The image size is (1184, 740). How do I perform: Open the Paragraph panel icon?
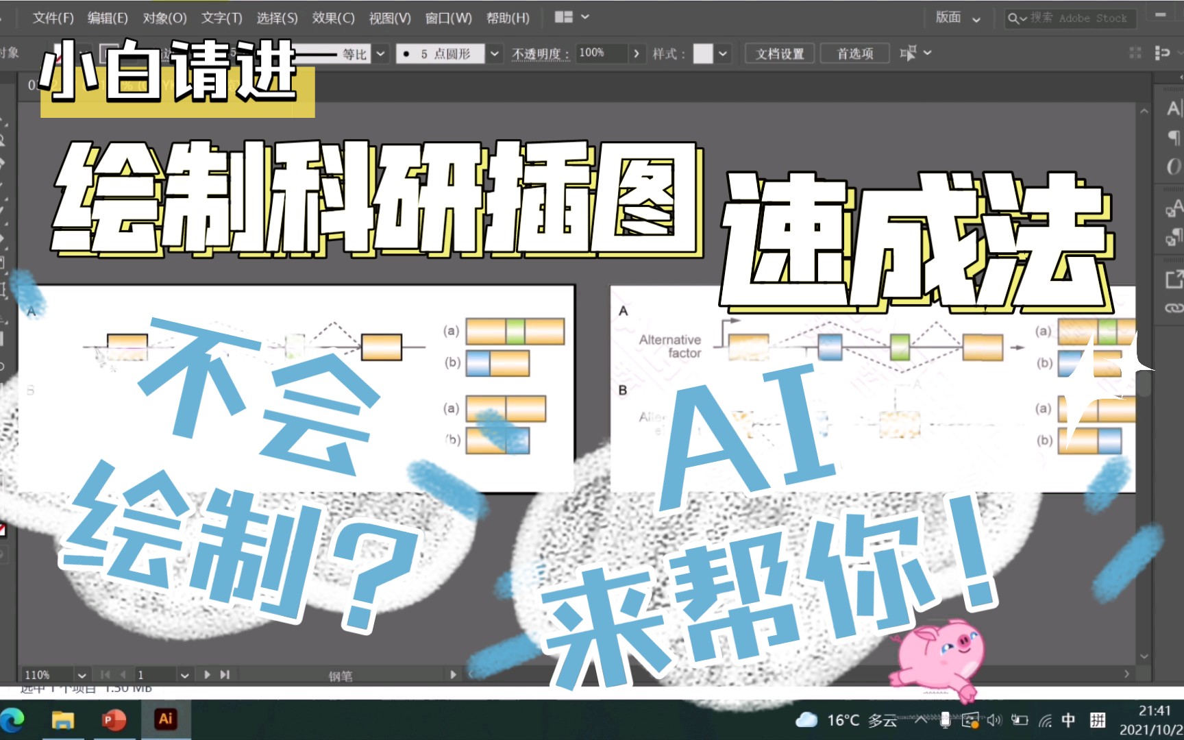click(1174, 136)
